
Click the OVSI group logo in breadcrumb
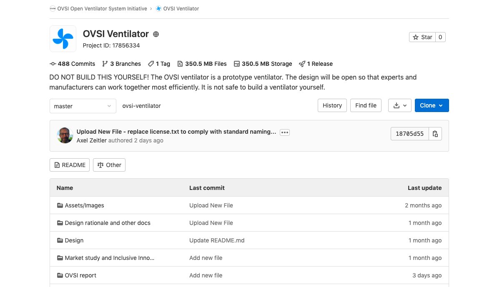(x=53, y=9)
